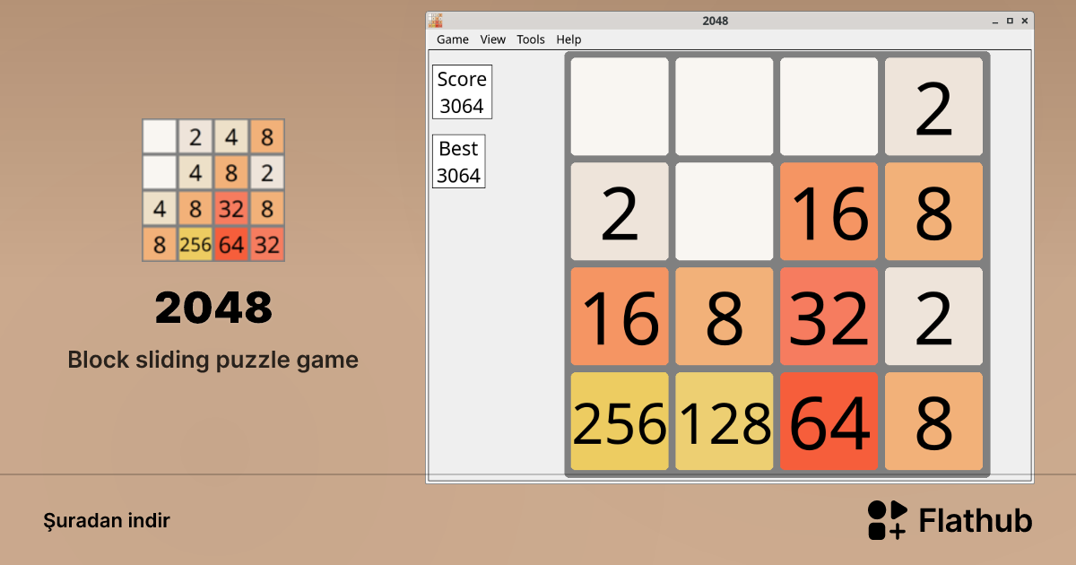
Task: Open the Tools menu
Action: pos(530,39)
